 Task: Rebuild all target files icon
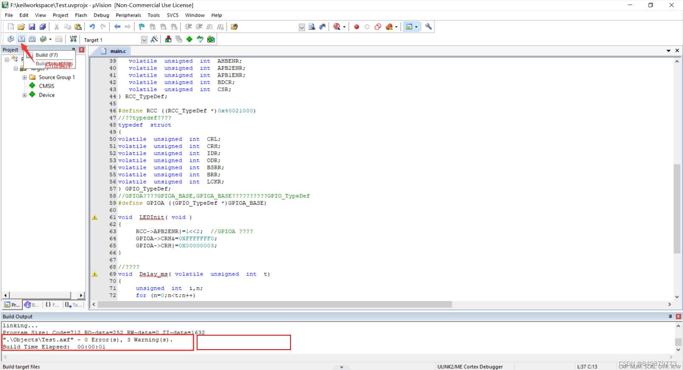(x=32, y=39)
